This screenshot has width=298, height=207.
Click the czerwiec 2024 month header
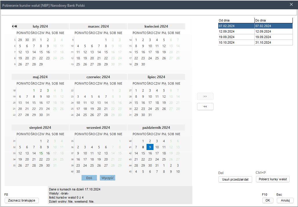pos(98,77)
